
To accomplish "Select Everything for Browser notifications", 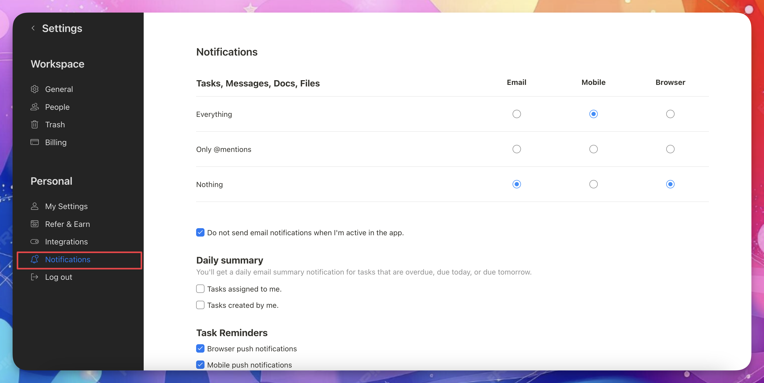I will (670, 114).
